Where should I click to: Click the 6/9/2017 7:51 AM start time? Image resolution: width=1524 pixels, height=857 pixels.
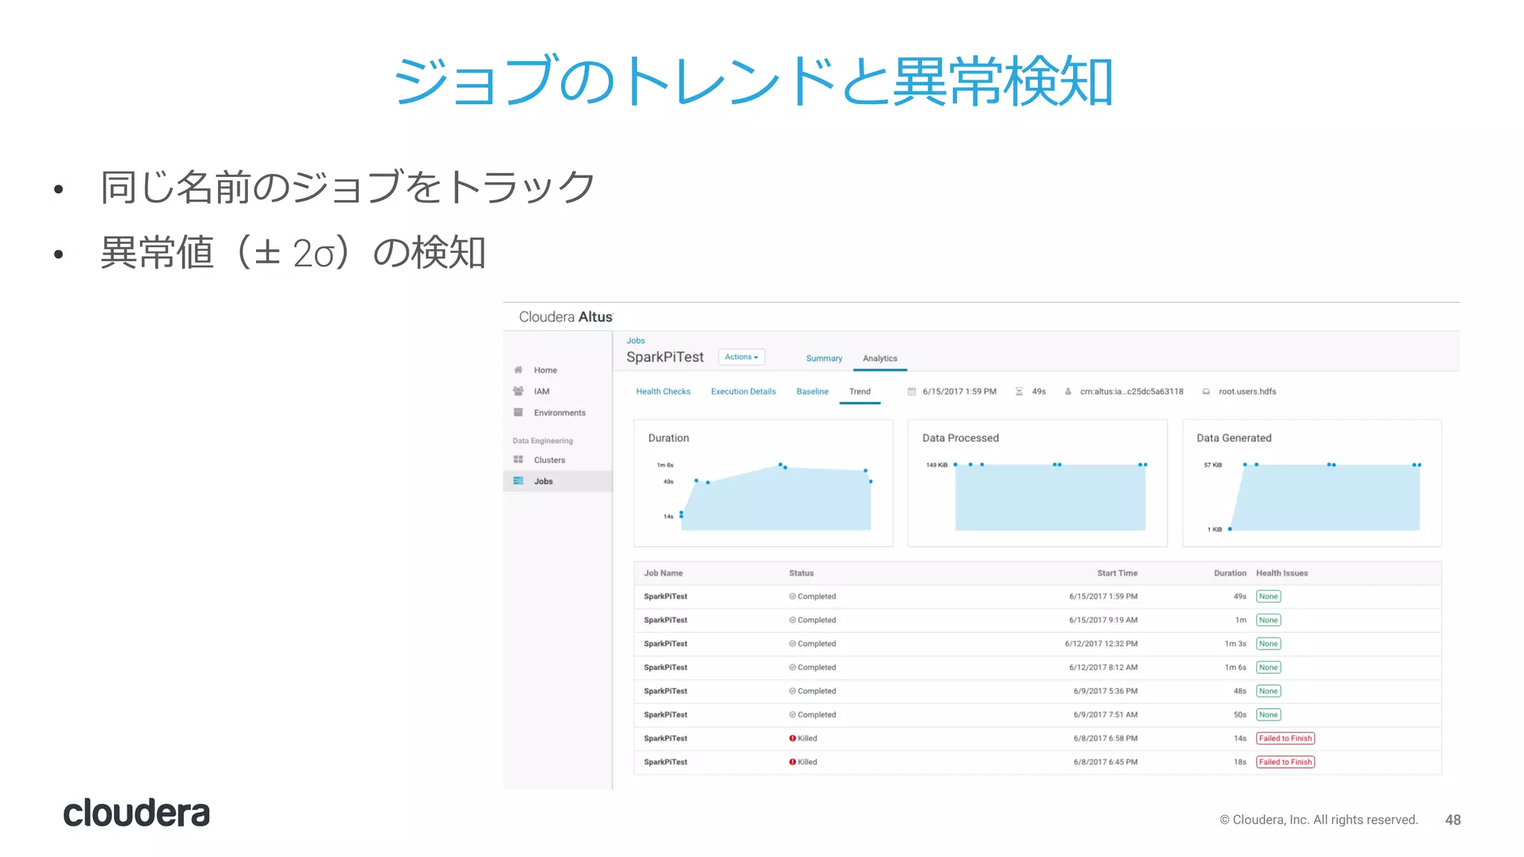[1105, 715]
